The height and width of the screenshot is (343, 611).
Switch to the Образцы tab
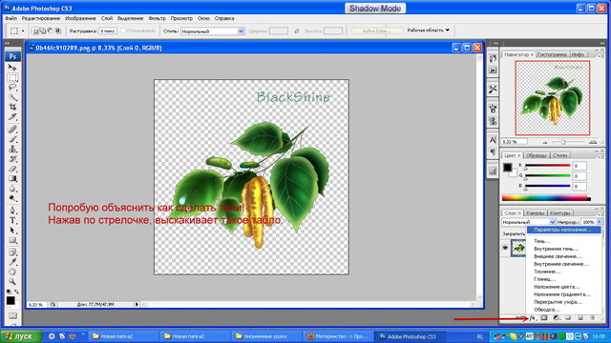(x=537, y=155)
